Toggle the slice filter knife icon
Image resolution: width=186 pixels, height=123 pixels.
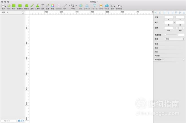click(x=22, y=121)
